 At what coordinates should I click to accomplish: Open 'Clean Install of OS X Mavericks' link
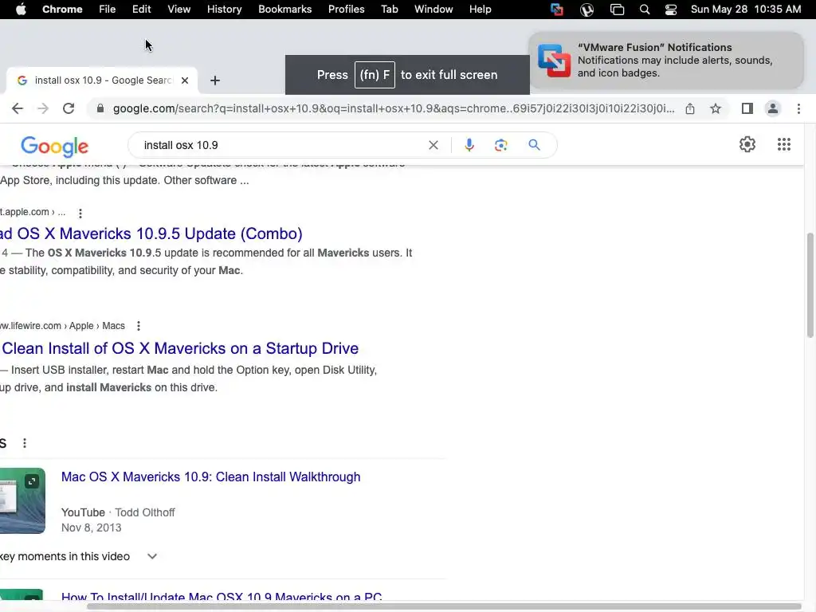coord(180,348)
